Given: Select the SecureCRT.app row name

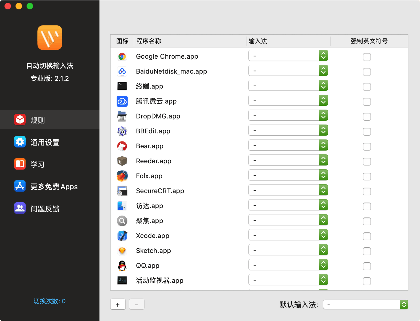Looking at the screenshot, I should 160,191.
